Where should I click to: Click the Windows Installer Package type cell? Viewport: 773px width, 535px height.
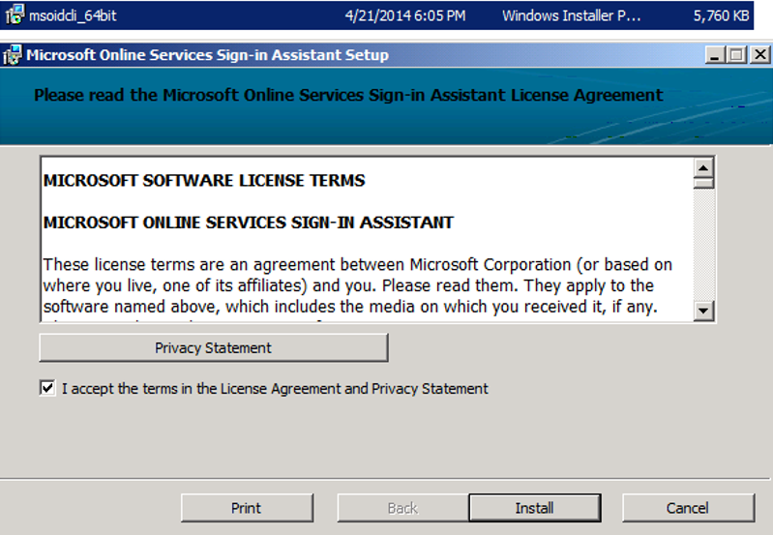572,15
